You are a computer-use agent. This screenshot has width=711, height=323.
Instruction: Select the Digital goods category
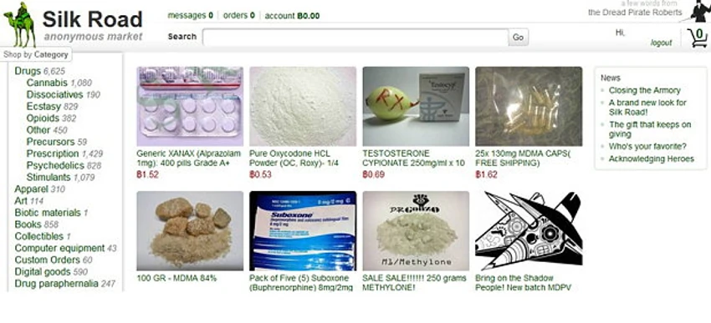click(43, 272)
